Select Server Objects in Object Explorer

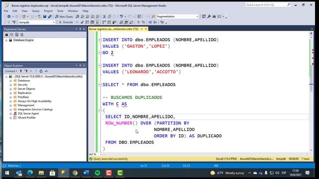pos(26,89)
